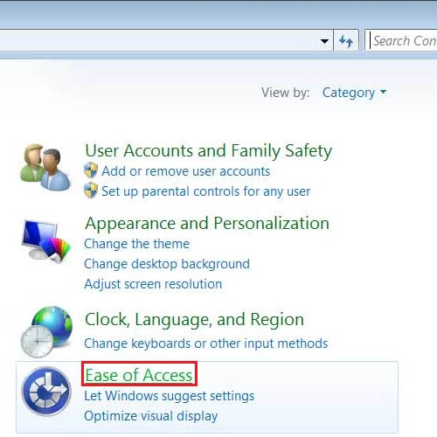Open Clock, Language, and Region
This screenshot has width=437, height=437.
pyautogui.click(x=194, y=320)
